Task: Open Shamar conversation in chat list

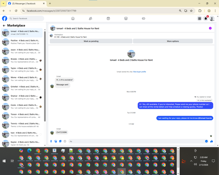Action: (22, 97)
